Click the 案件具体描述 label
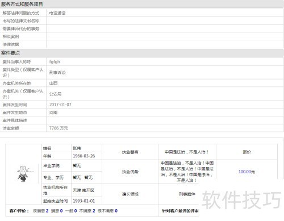This screenshot has height=221, width=284. [x=15, y=120]
